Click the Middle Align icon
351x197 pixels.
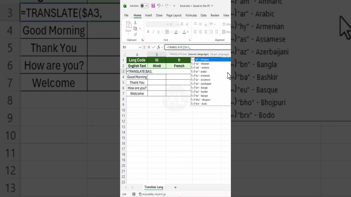200,24
